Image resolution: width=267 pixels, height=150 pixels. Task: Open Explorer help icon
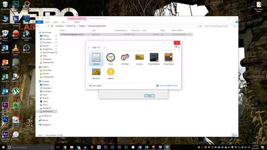pyautogui.click(x=237, y=22)
